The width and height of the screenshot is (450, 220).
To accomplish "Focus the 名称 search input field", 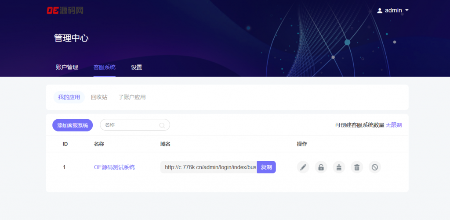I will [x=135, y=125].
